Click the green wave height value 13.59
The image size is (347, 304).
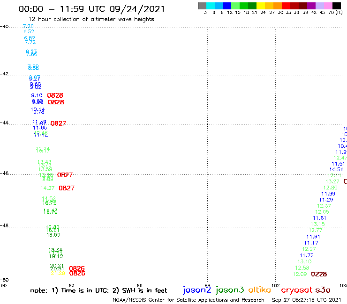[x=45, y=170]
